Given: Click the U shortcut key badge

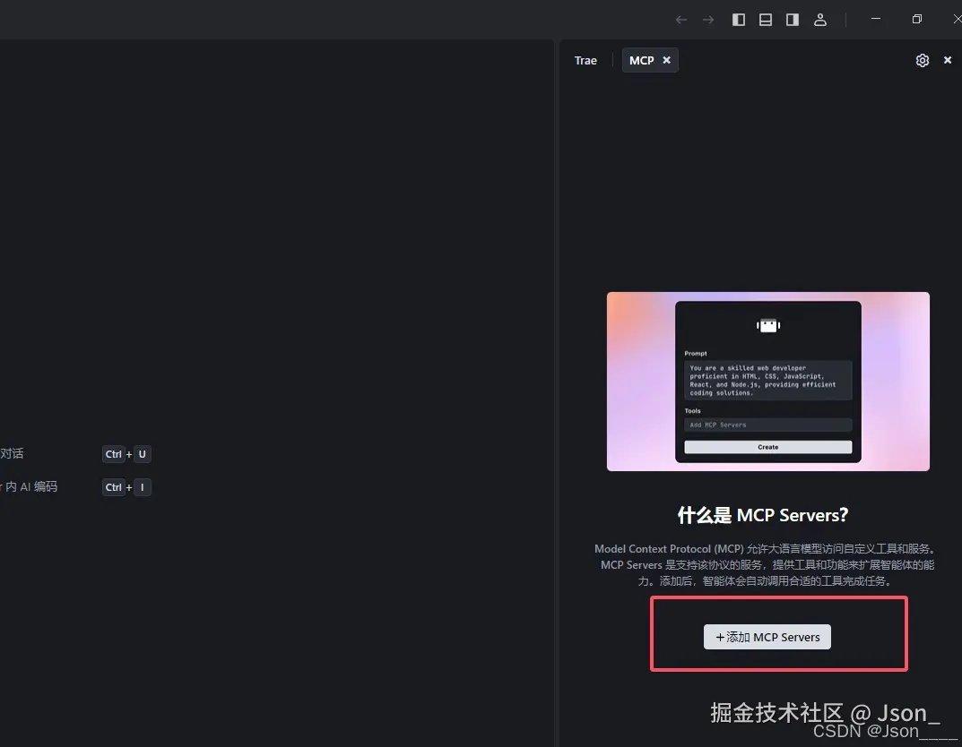Looking at the screenshot, I should tap(143, 454).
